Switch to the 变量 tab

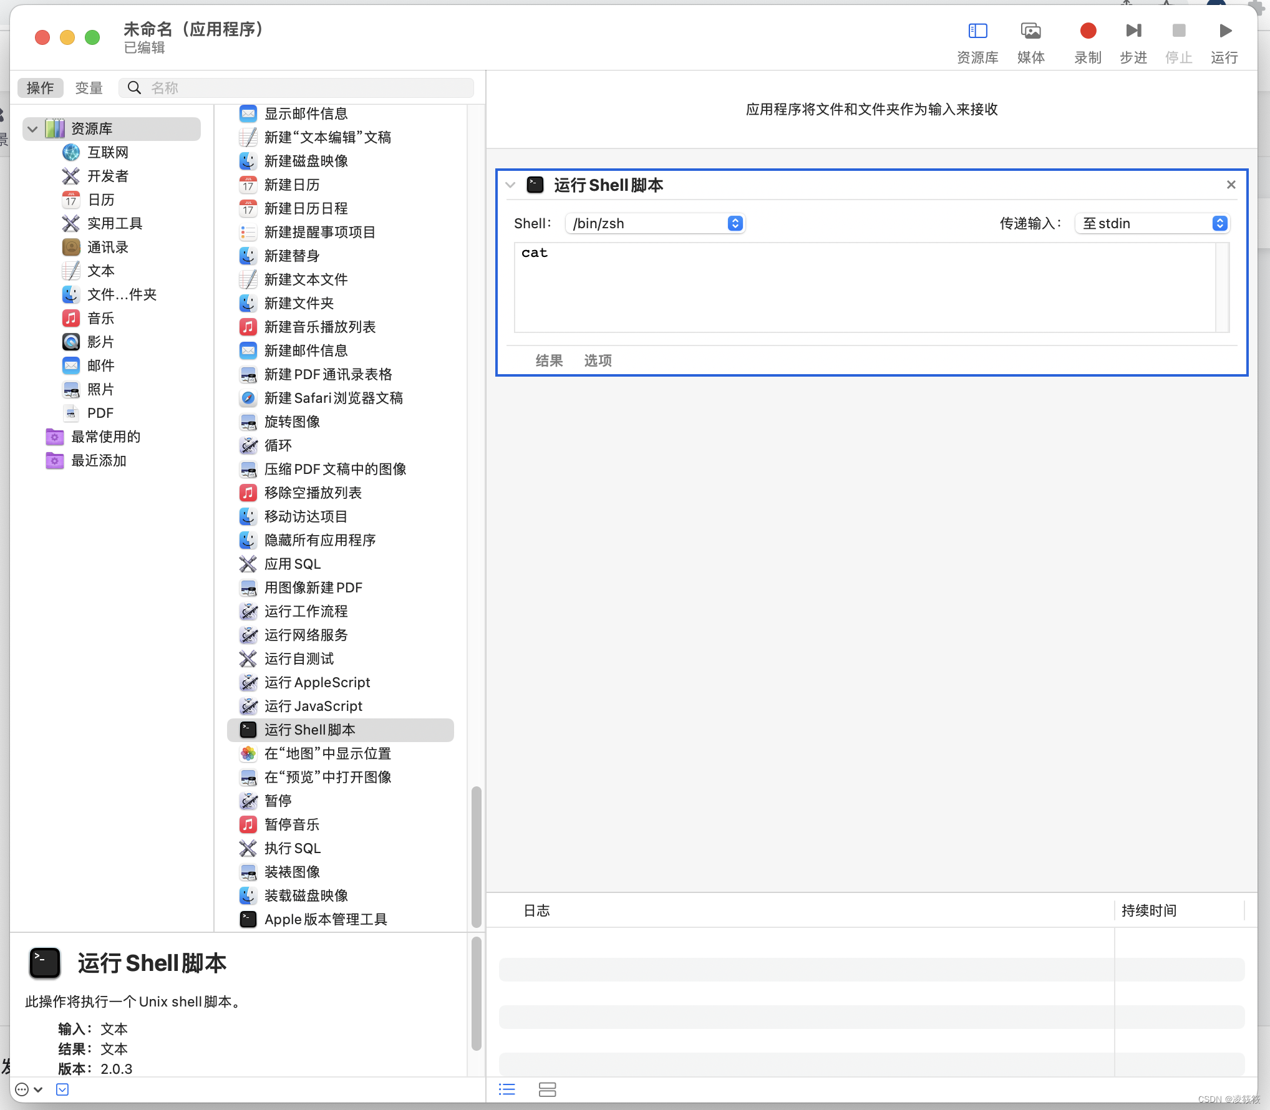(x=89, y=88)
